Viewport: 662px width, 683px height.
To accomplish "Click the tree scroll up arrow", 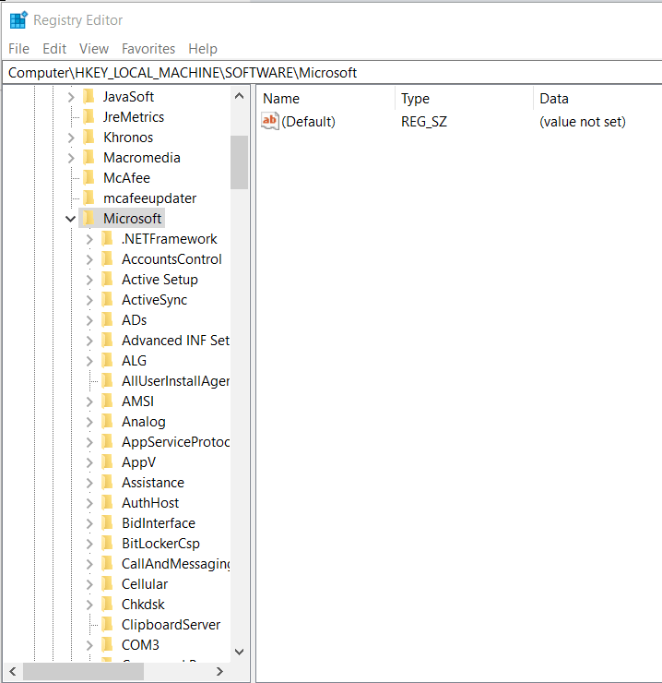I will coord(240,96).
